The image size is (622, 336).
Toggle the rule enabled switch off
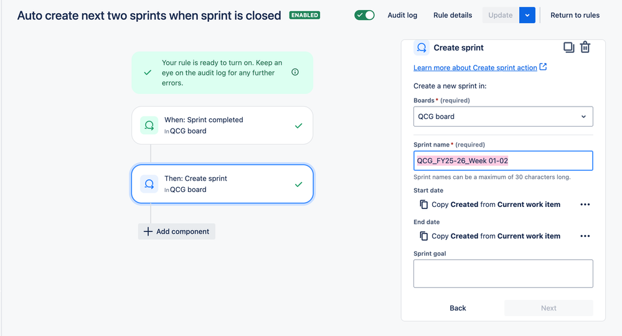[364, 15]
